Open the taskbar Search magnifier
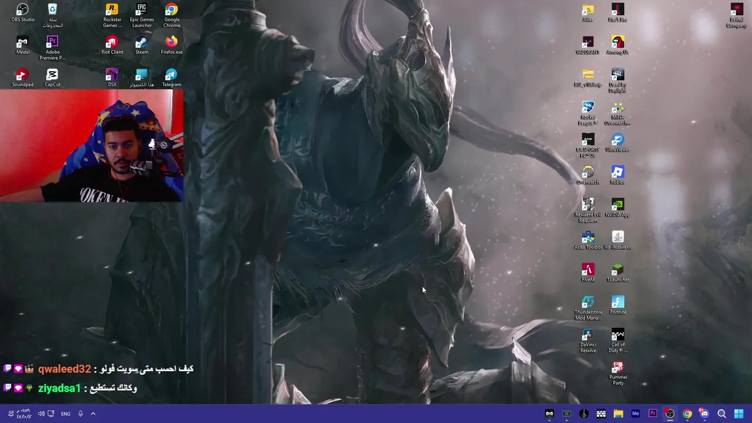 721,414
